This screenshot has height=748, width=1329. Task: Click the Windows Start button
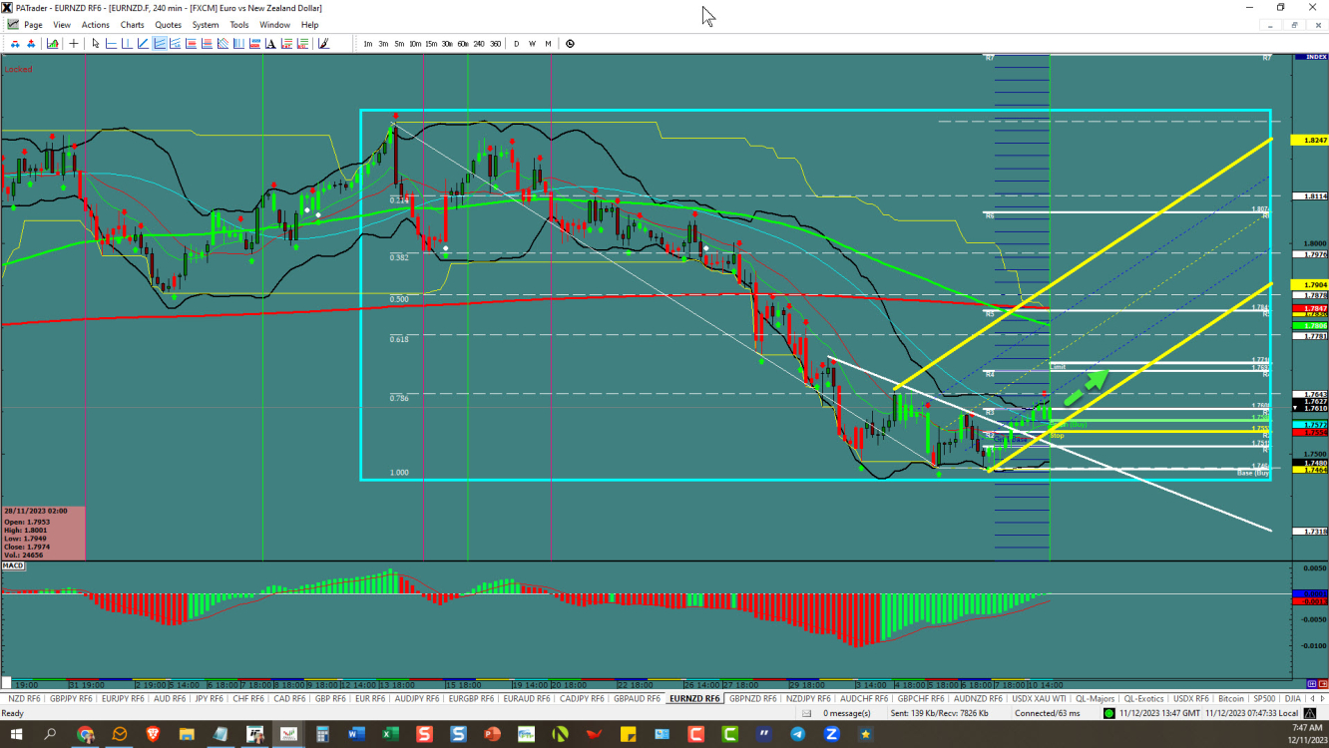pos(17,735)
